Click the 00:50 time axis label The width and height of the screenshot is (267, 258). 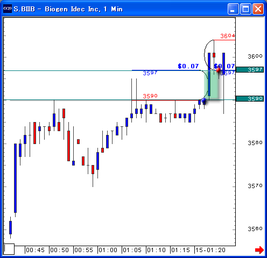[60, 250]
